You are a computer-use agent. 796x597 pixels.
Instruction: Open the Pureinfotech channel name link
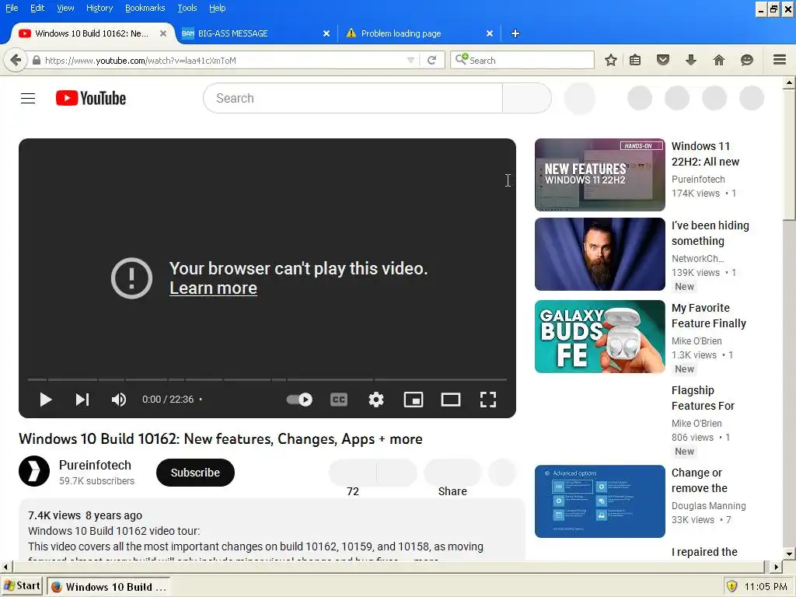click(x=95, y=465)
